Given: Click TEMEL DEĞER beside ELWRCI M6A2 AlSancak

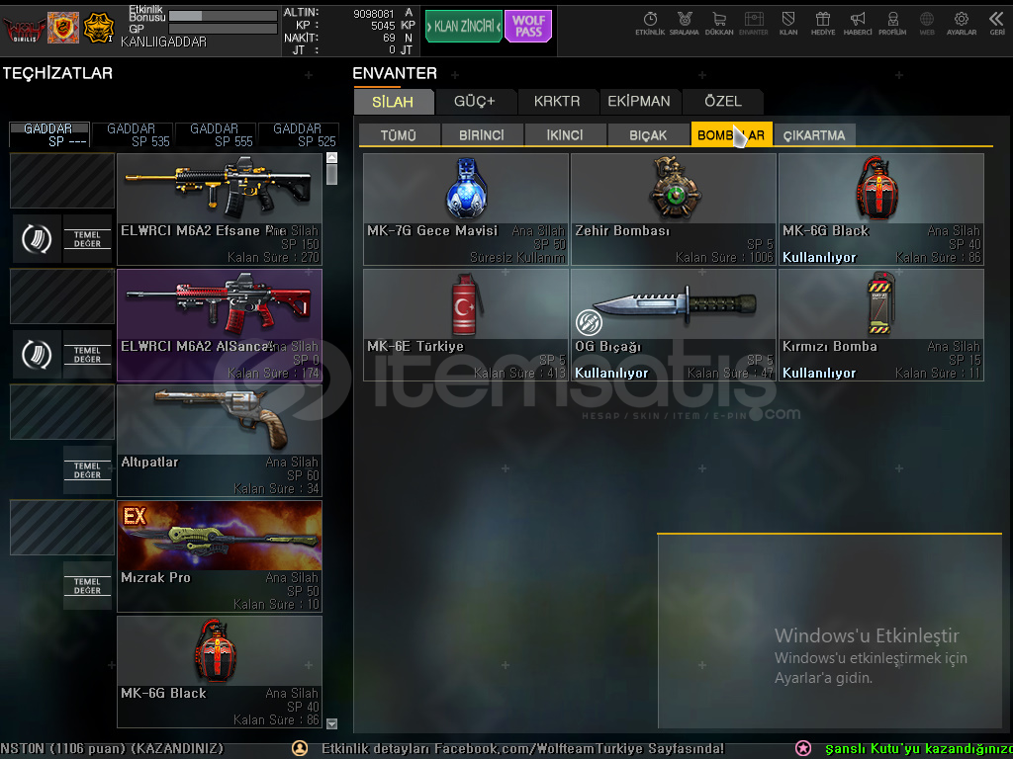Looking at the screenshot, I should tap(87, 355).
